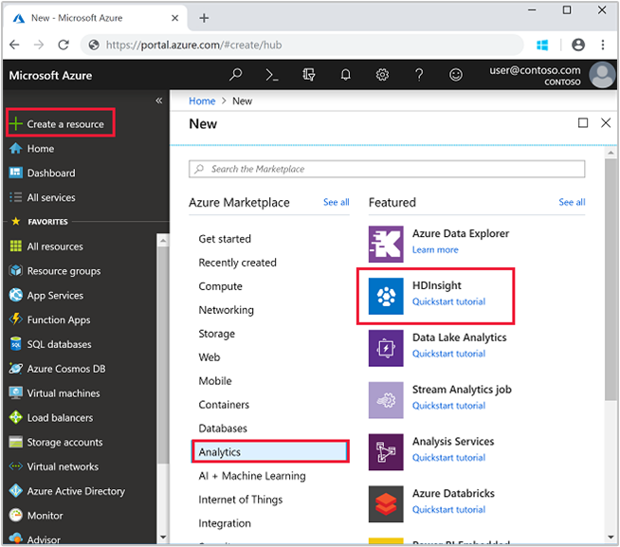
Task: Maximize the New blade
Action: pos(583,123)
